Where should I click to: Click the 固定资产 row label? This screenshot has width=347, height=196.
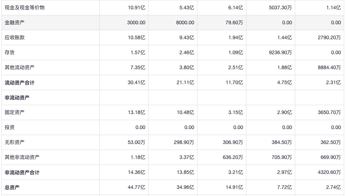[x=15, y=112]
